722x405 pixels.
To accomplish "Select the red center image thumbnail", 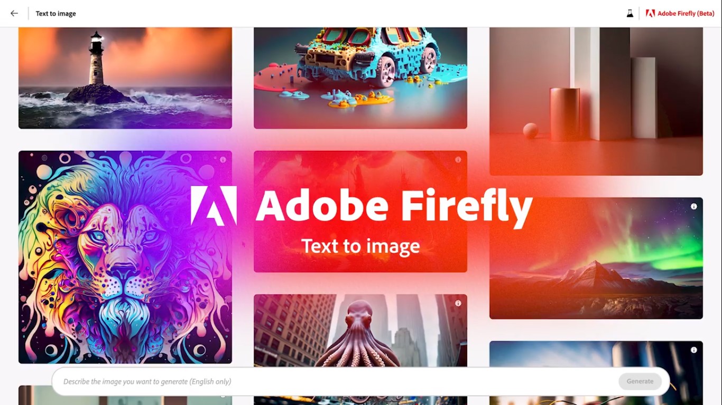I will (x=360, y=211).
